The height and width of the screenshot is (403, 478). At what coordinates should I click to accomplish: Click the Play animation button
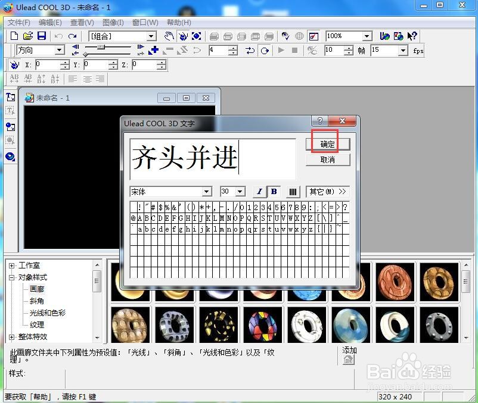[281, 50]
